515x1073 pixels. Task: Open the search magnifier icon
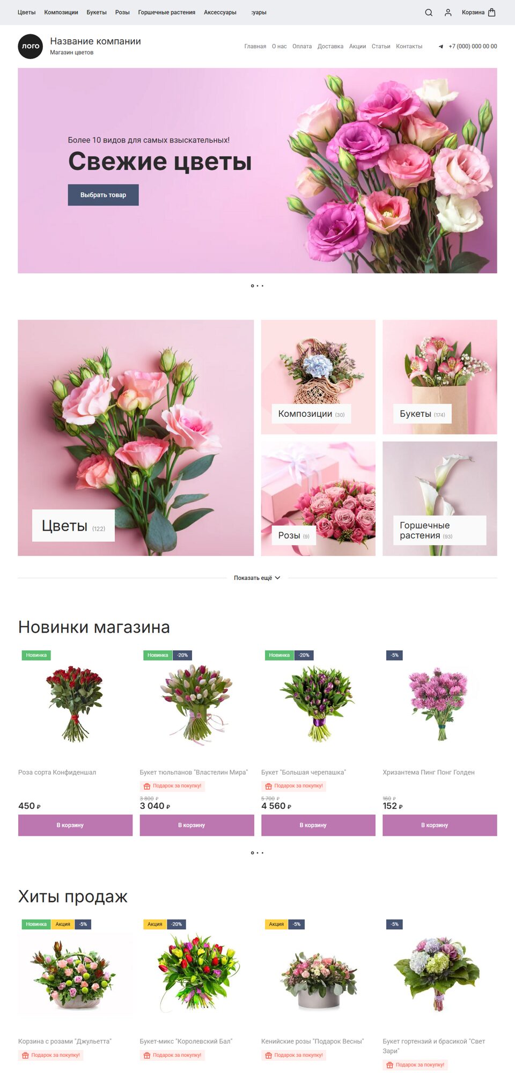(x=429, y=12)
